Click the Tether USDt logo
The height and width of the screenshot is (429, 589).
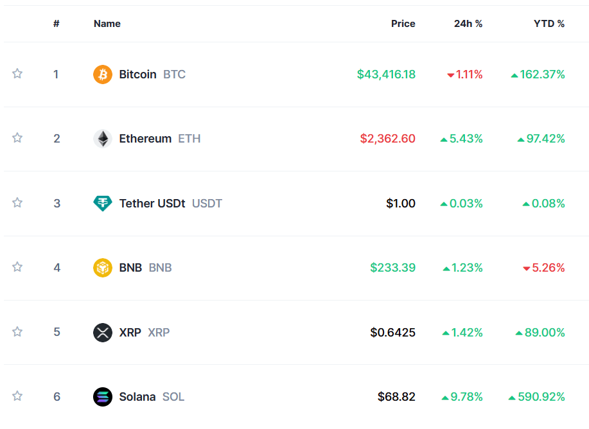click(x=102, y=203)
